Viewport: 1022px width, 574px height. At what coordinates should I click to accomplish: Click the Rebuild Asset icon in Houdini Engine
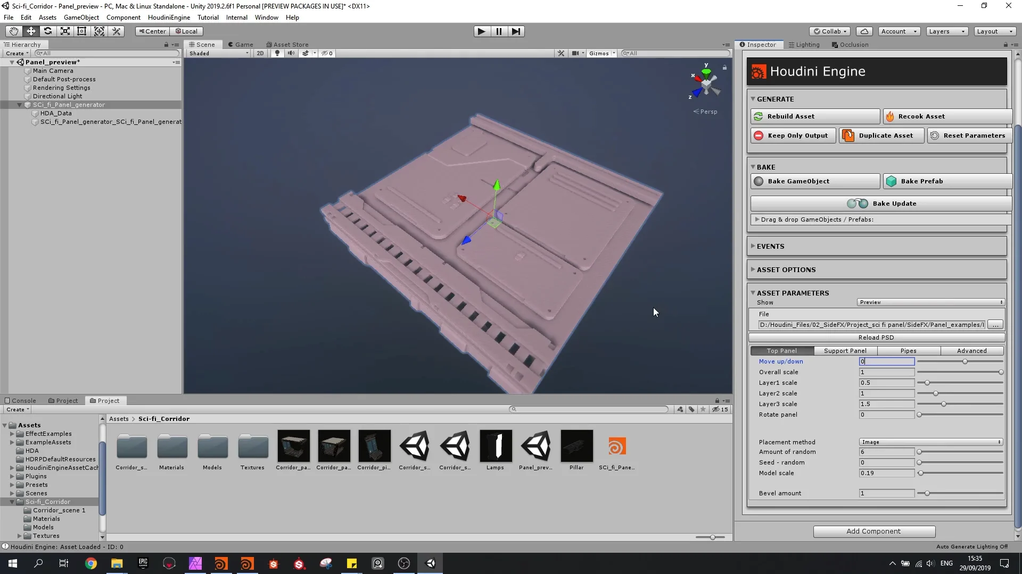(759, 116)
